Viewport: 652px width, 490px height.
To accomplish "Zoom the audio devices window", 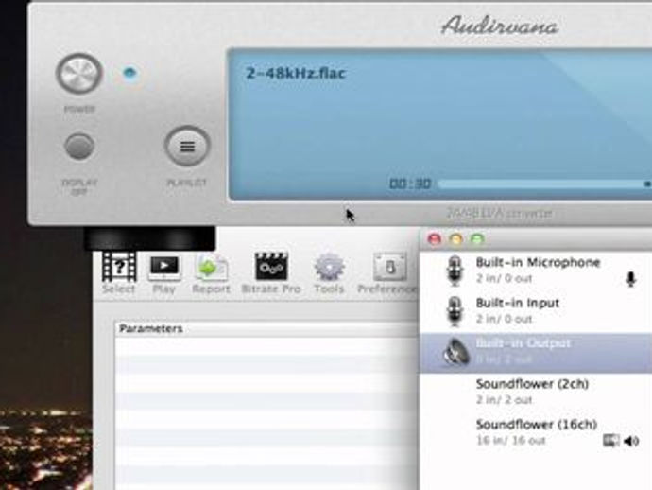I will (477, 239).
